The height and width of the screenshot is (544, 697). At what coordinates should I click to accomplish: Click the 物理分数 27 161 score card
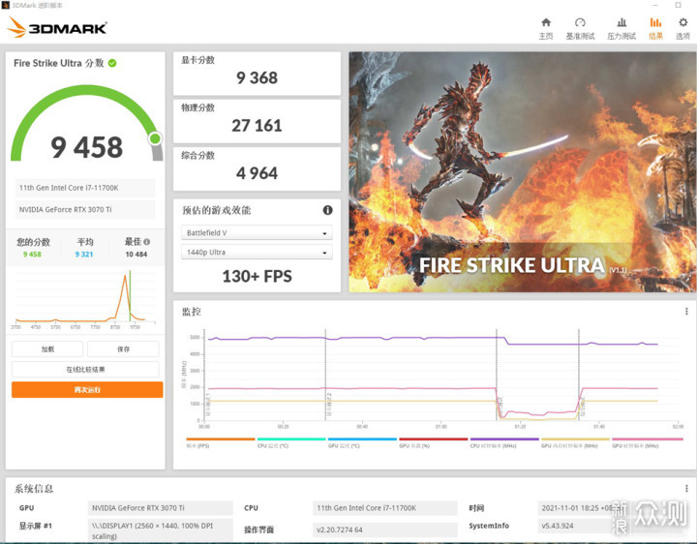[257, 121]
